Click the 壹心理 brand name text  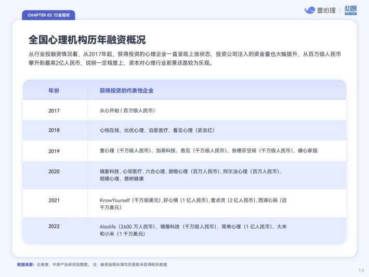tap(326, 10)
